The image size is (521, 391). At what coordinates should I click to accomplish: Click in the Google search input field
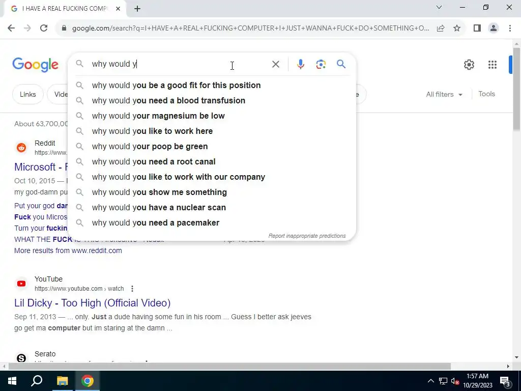tap(180, 64)
